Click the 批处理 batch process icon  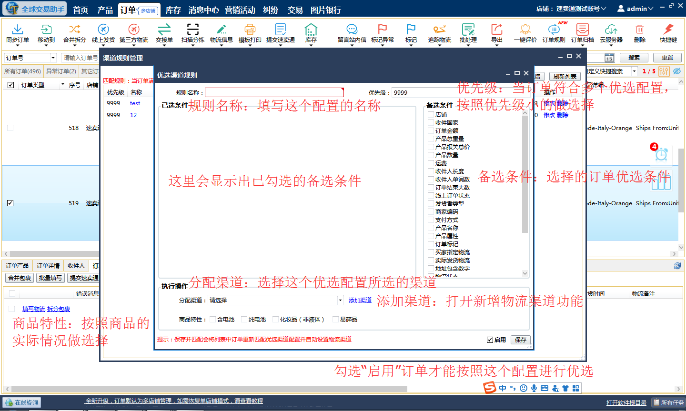(468, 30)
